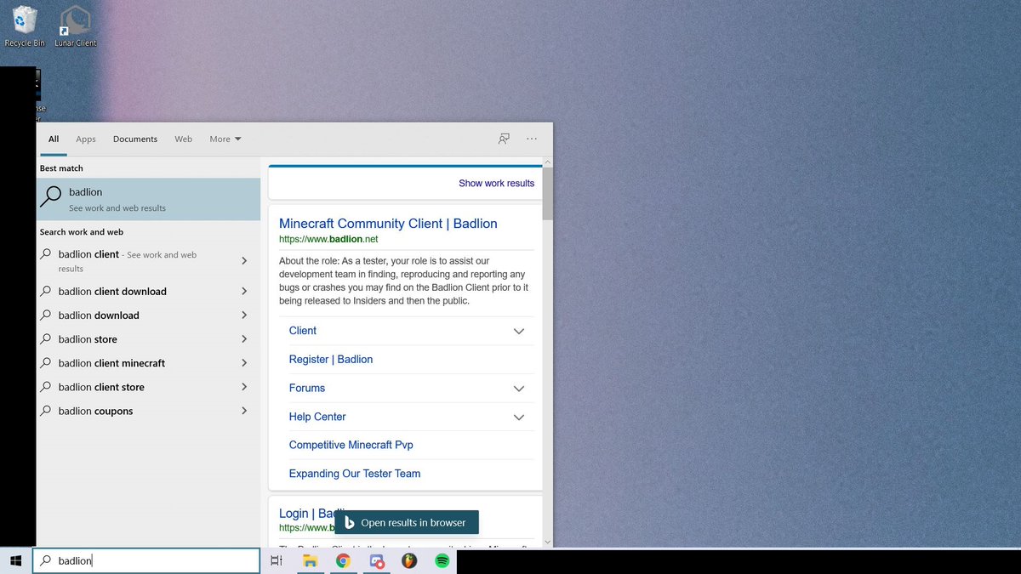Image resolution: width=1021 pixels, height=574 pixels.
Task: Click Open results in browser button
Action: pos(406,523)
